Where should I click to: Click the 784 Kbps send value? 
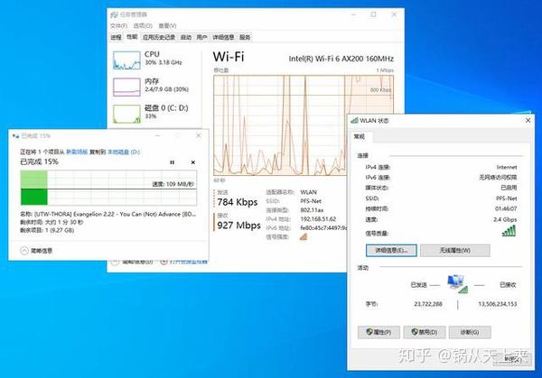coord(238,202)
